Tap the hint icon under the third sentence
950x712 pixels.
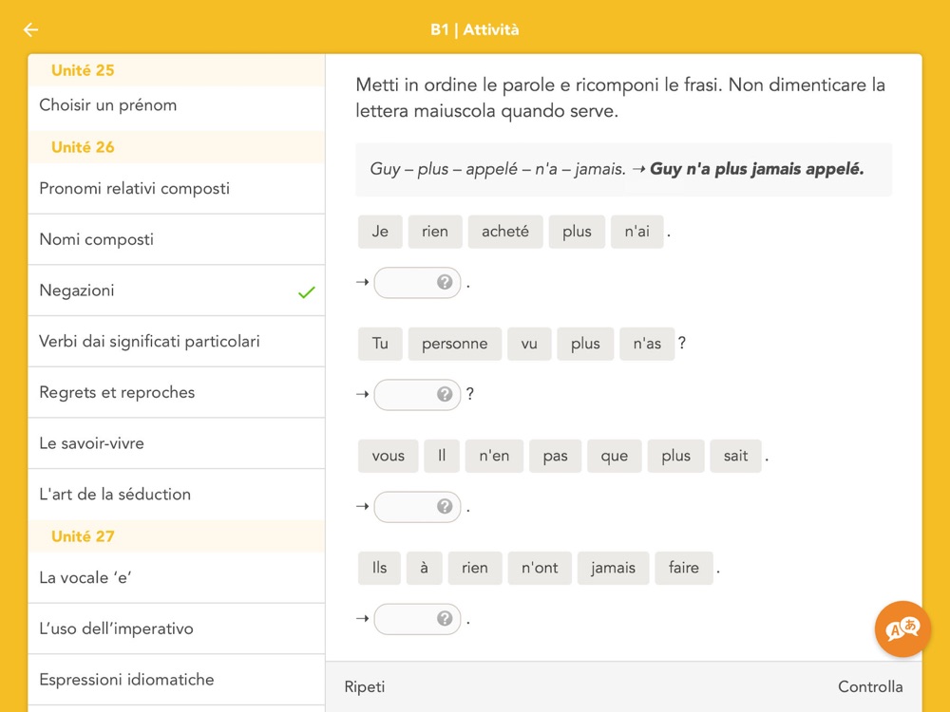pyautogui.click(x=445, y=506)
